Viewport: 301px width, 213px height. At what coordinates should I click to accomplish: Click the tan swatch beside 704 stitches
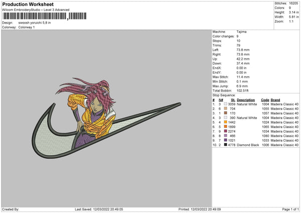point(225,109)
